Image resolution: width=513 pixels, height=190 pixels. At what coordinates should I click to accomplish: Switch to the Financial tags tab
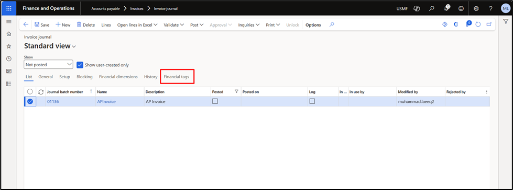[177, 77]
